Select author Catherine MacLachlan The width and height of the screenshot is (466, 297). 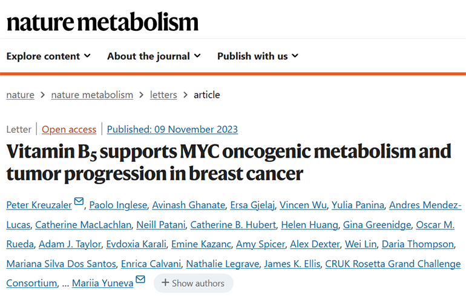tap(84, 225)
